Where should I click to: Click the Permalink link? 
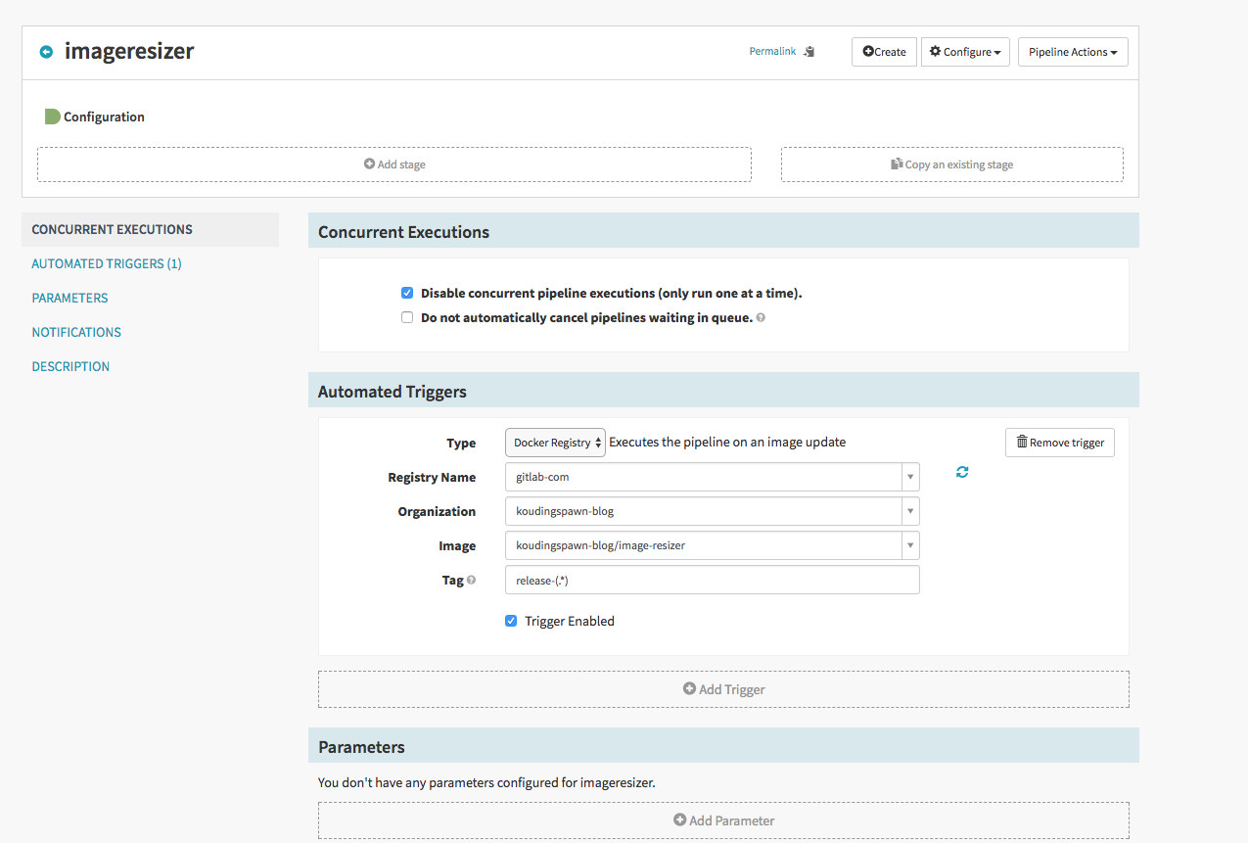click(x=772, y=51)
